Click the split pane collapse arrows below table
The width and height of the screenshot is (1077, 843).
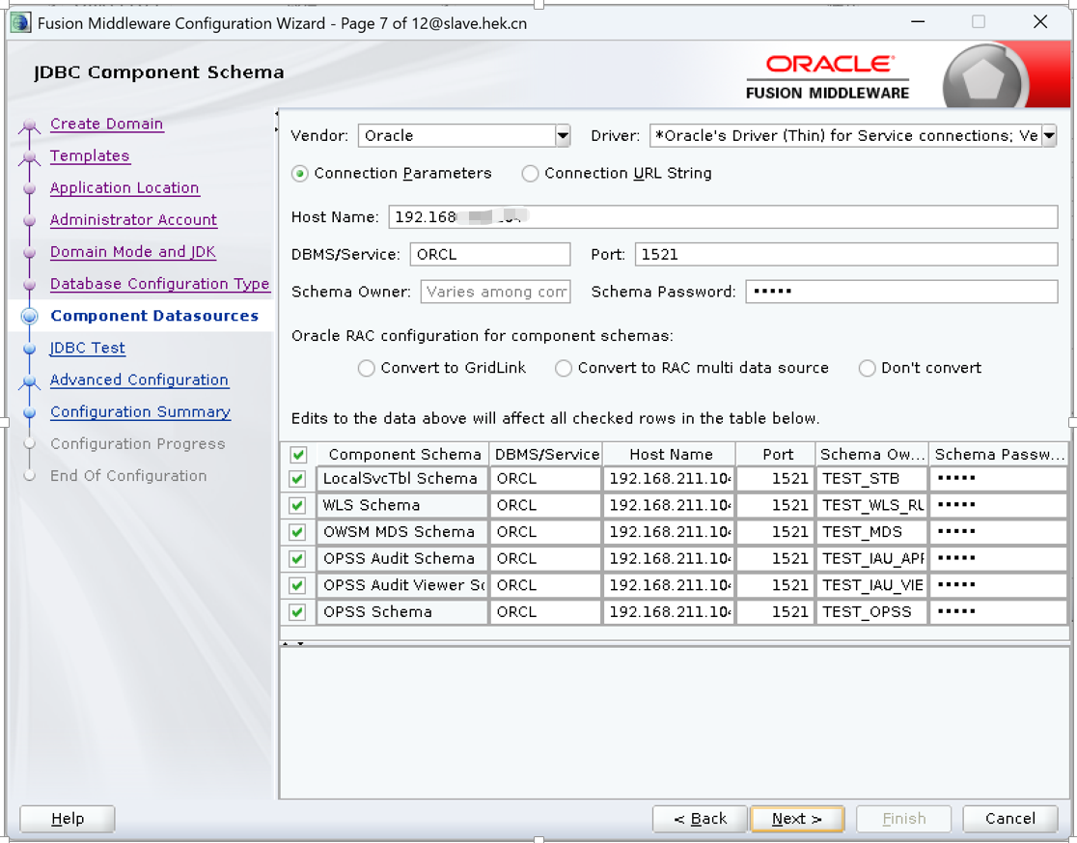293,644
